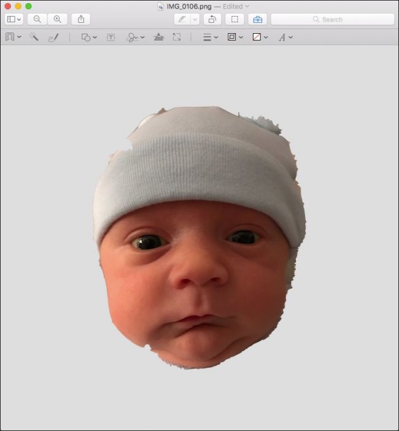Toggle the Markup toolbox button
The height and width of the screenshot is (431, 399).
tap(257, 19)
